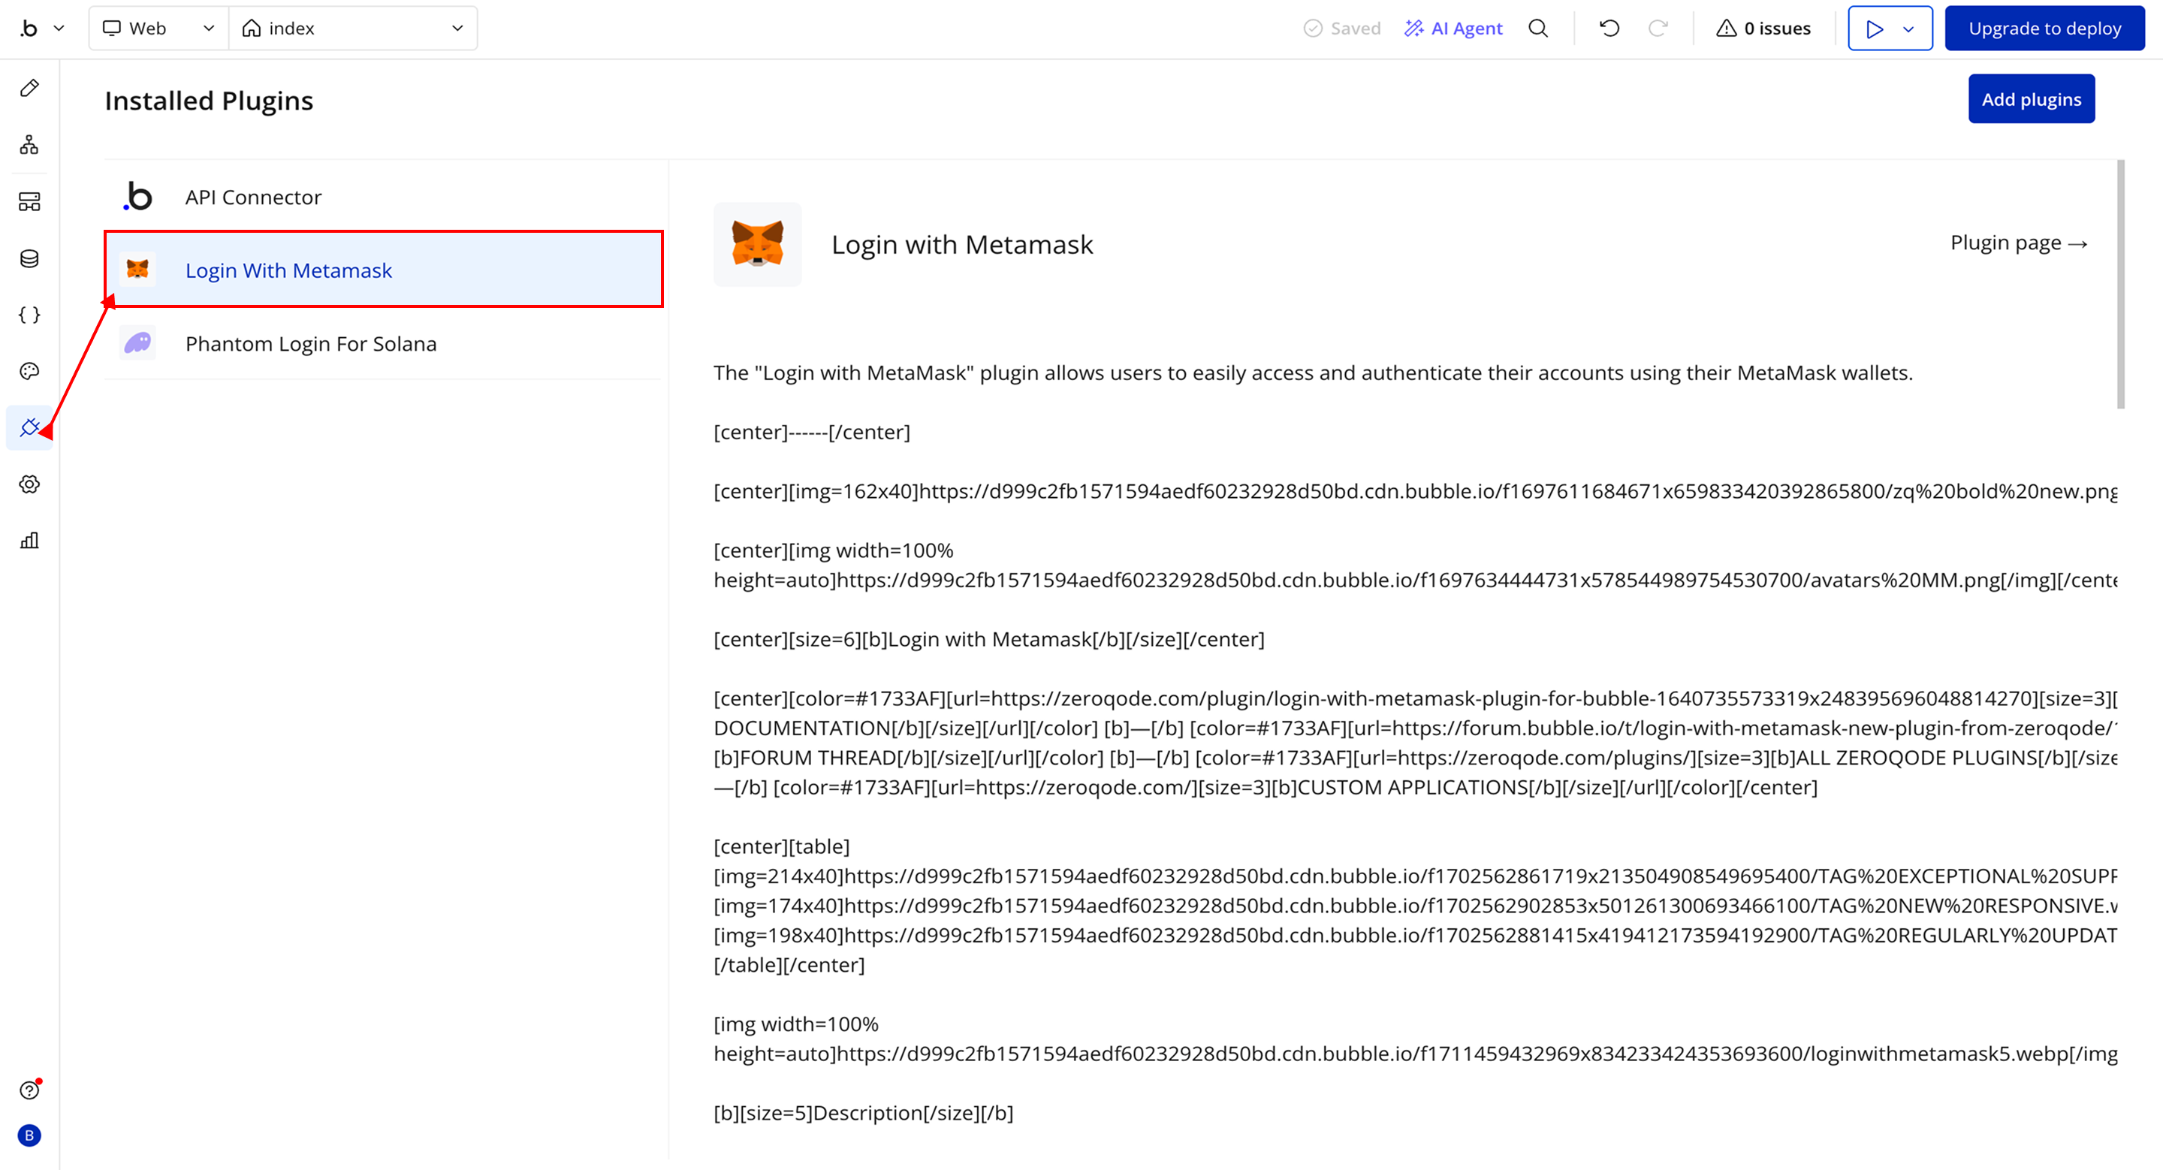2163x1170 pixels.
Task: Open the Design tab pencil icon
Action: click(x=29, y=88)
